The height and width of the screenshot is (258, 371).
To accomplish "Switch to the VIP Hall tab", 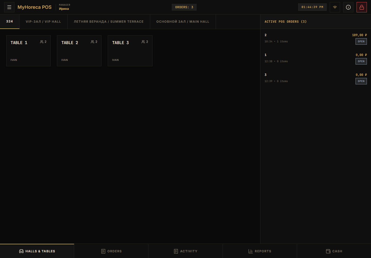I will tap(43, 22).
